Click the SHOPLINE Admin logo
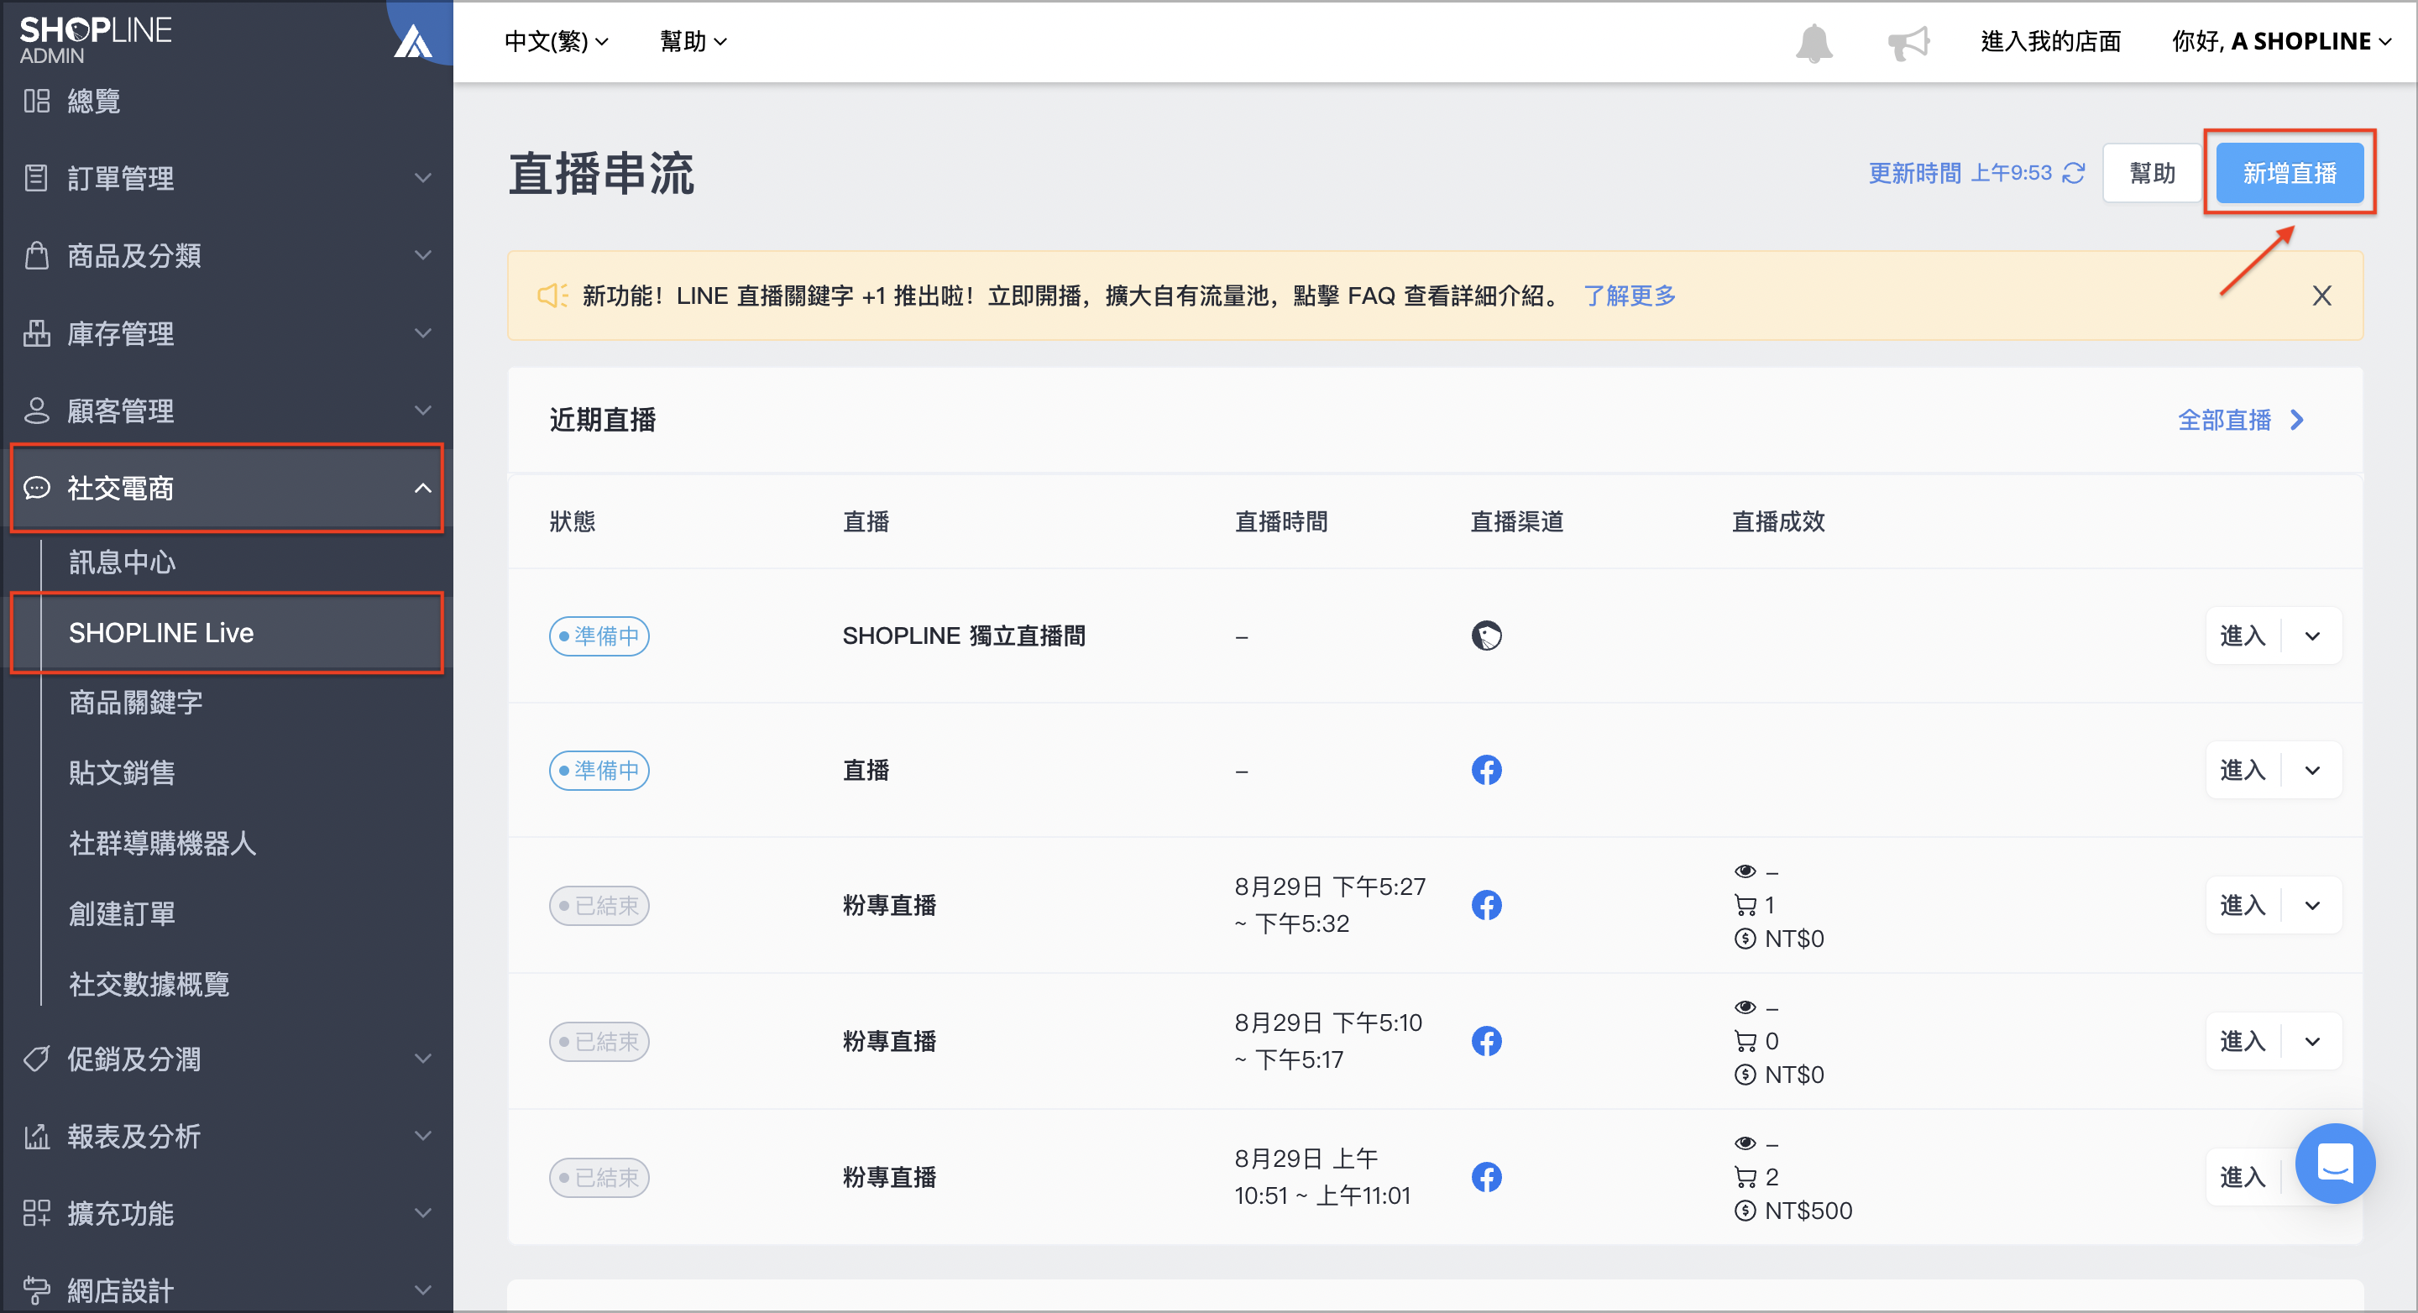The height and width of the screenshot is (1313, 2418). coord(95,39)
